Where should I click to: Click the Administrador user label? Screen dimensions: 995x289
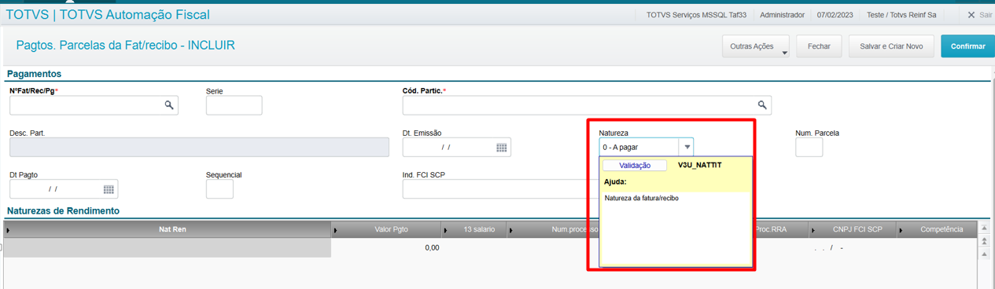pos(783,15)
